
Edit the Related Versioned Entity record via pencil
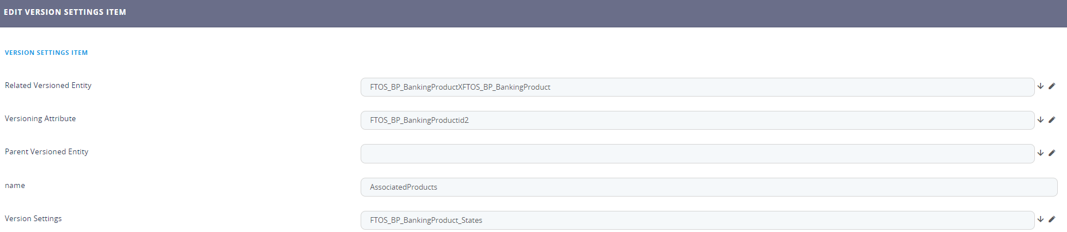coord(1052,86)
